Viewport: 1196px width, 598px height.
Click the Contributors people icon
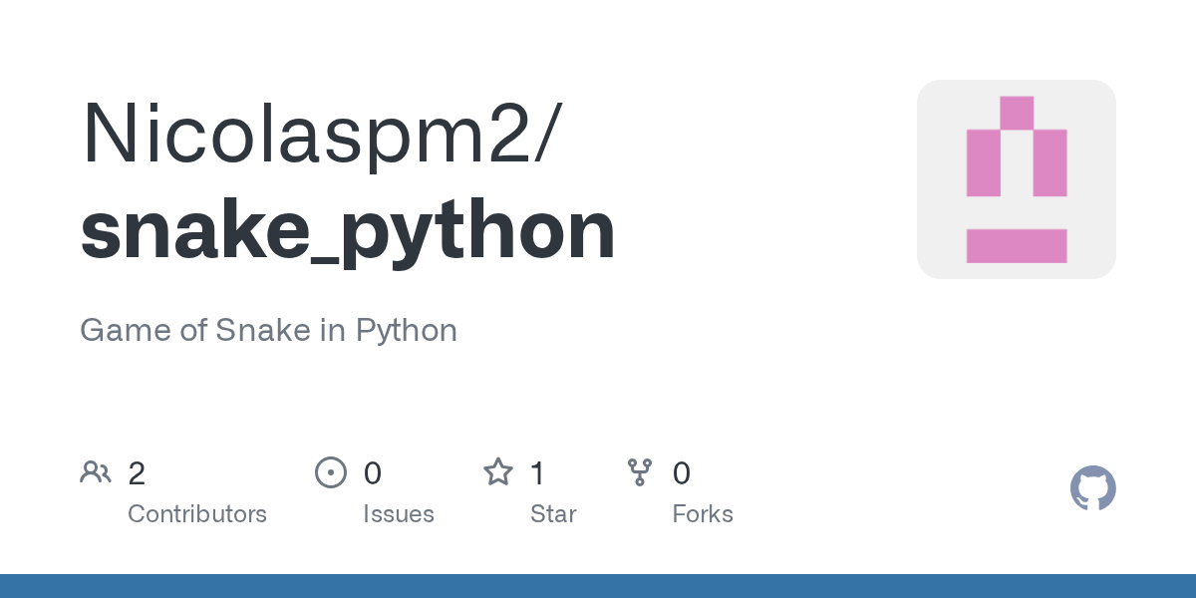(x=96, y=472)
